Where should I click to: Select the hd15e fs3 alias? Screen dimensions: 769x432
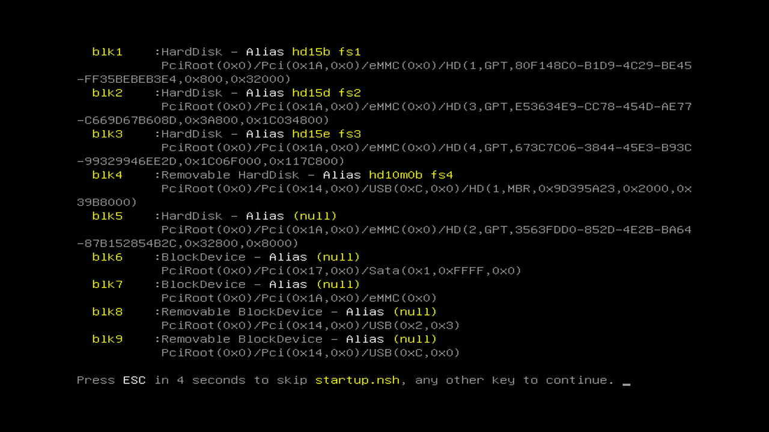coord(326,134)
